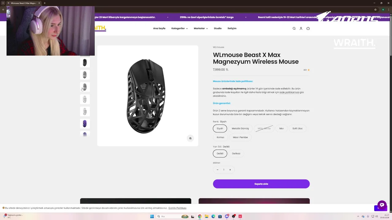Bookmark this page with the star icon

(375, 9)
